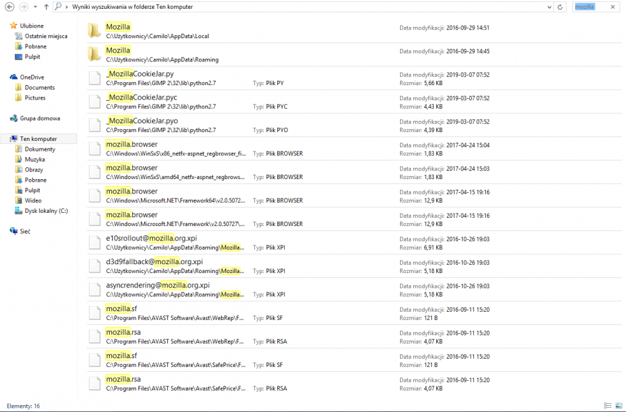This screenshot has height=412, width=626.
Task: Select mozilla.rsa file icon in Avast\SafePrice
Action: click(95, 383)
